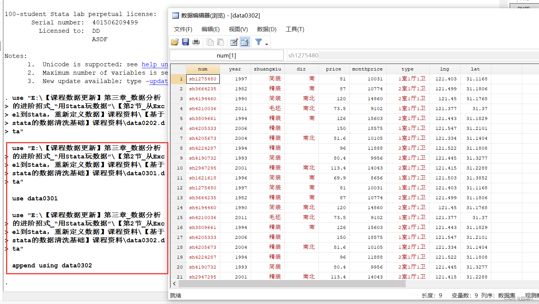Click the Paste icon in the toolbar
539x304 pixels.
click(x=221, y=42)
